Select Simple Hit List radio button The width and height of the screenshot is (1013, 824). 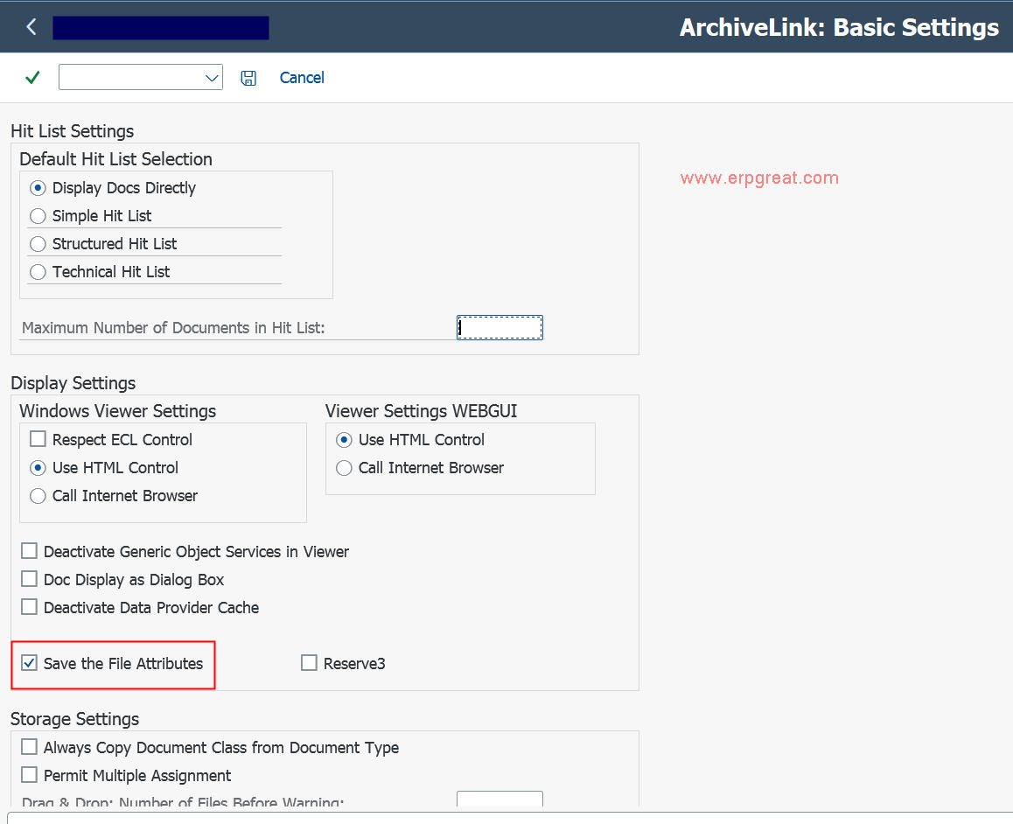tap(38, 216)
